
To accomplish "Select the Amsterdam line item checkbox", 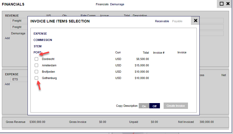I will click(x=36, y=65).
